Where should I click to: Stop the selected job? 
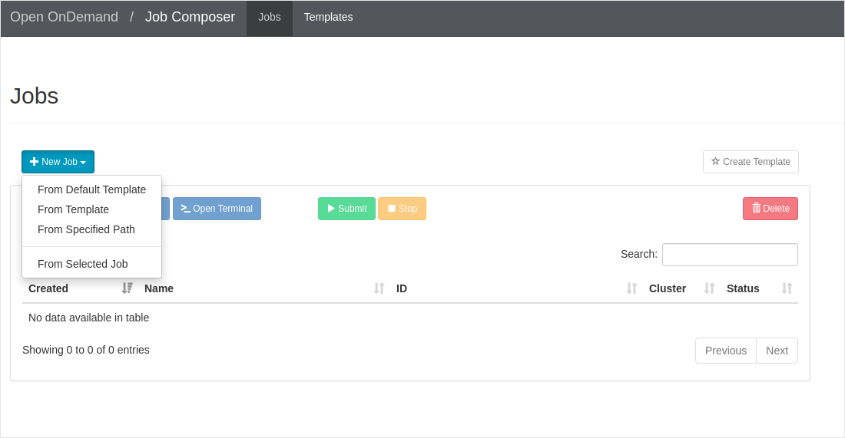(402, 209)
